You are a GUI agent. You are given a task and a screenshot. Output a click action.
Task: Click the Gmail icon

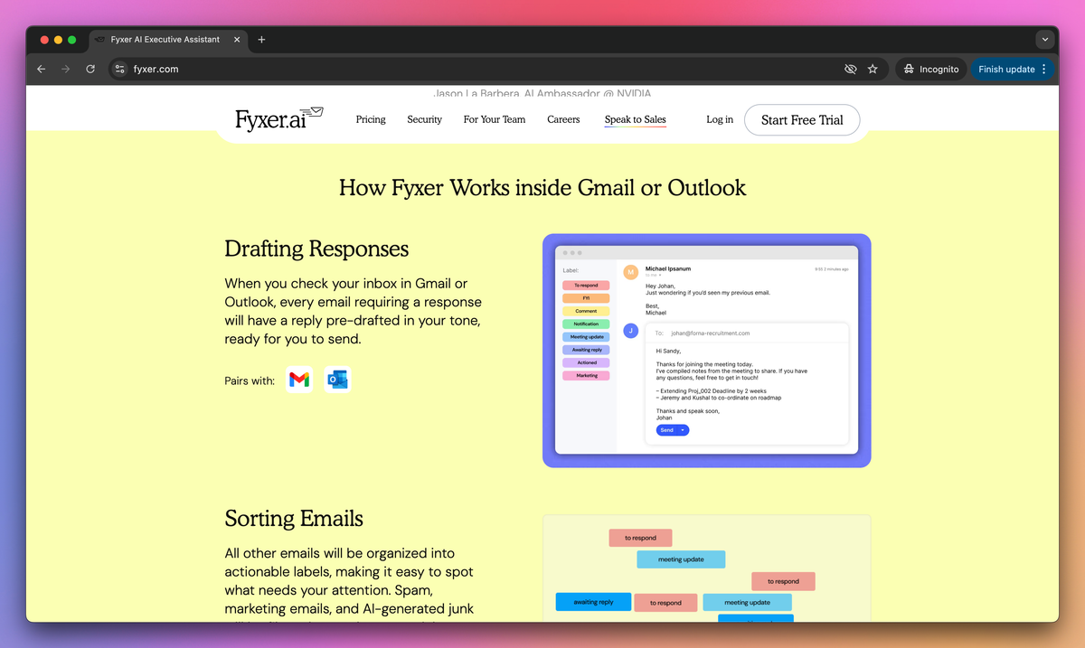pyautogui.click(x=299, y=380)
